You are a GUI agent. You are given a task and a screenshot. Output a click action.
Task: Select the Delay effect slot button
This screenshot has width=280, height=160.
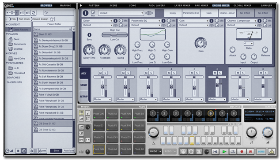click(173, 13)
